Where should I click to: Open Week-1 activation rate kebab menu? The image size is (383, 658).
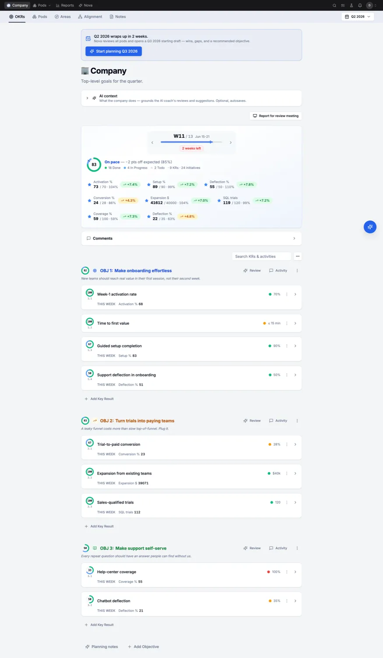coord(287,294)
